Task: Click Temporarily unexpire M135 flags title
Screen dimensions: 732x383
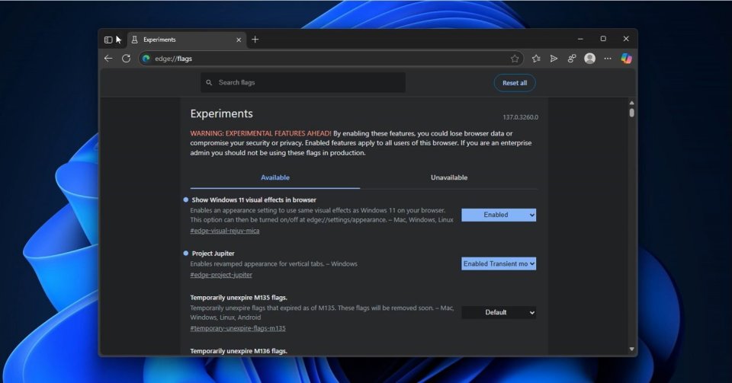Action: [239, 297]
